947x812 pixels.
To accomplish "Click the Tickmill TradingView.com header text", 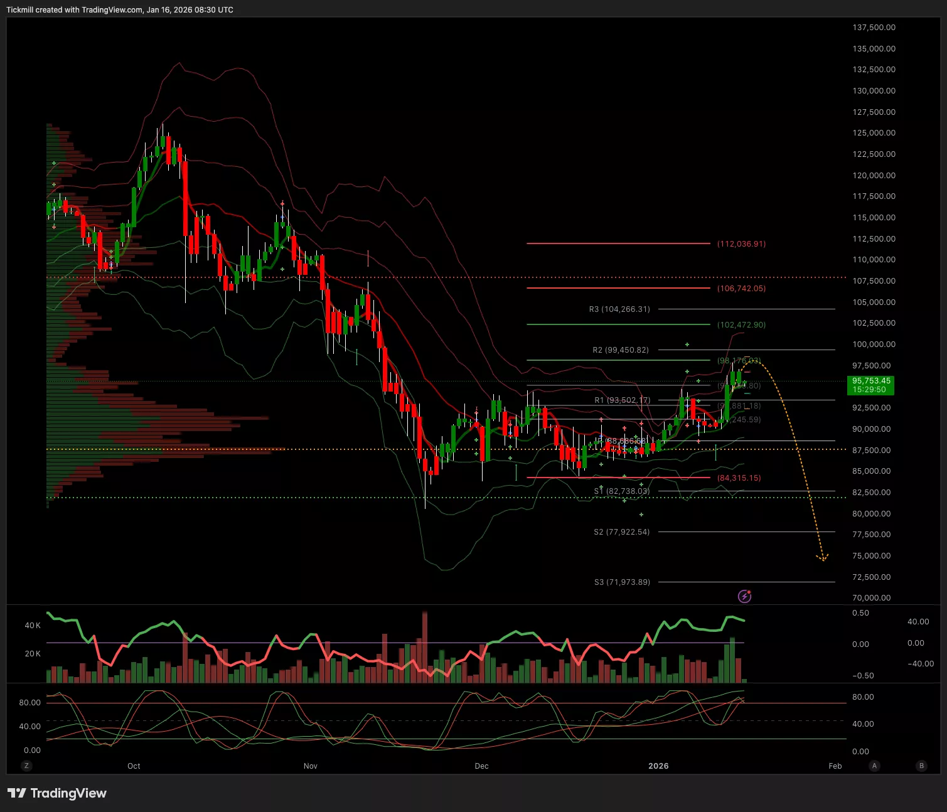I will pos(120,10).
